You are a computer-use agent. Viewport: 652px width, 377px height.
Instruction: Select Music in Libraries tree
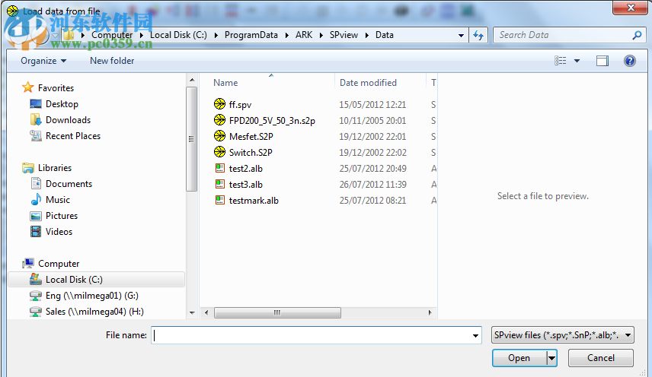point(58,199)
